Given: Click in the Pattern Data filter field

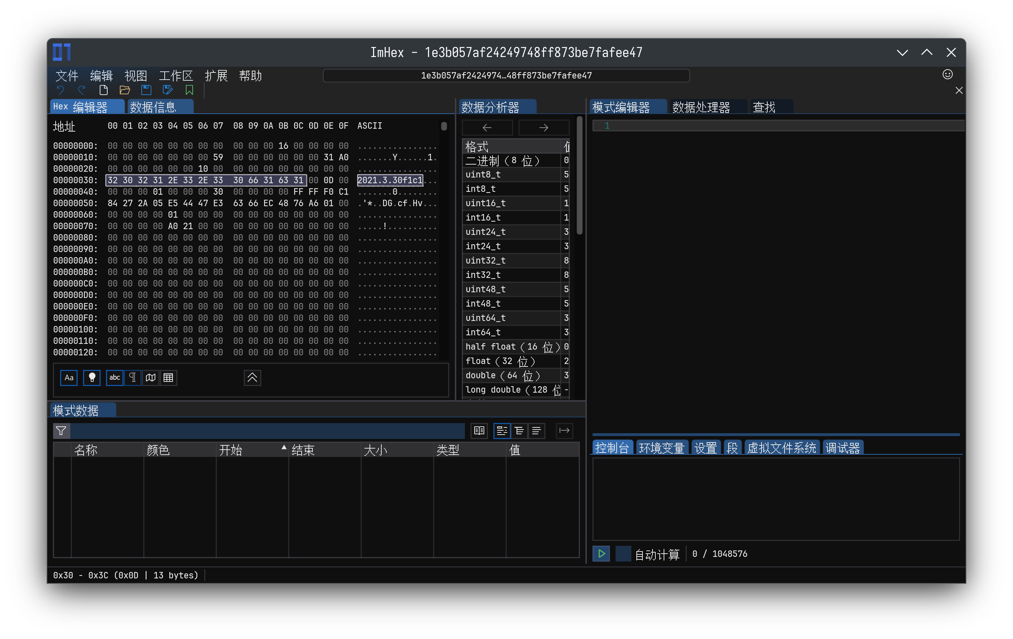Looking at the screenshot, I should (267, 430).
